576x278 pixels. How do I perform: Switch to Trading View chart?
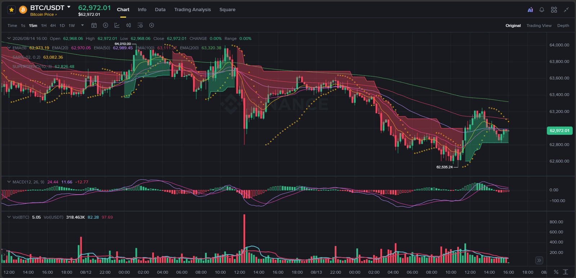(539, 26)
